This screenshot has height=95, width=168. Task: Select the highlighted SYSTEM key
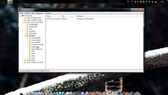click(31, 36)
